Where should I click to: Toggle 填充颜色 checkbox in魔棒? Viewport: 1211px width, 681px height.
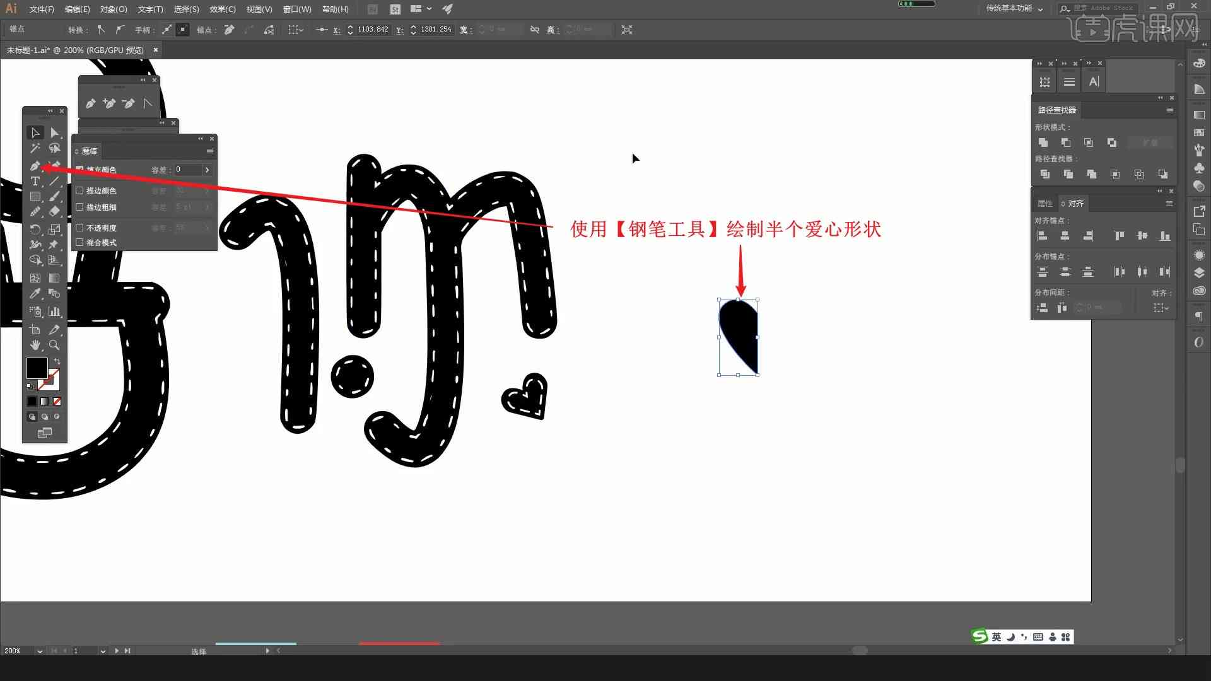click(x=79, y=169)
